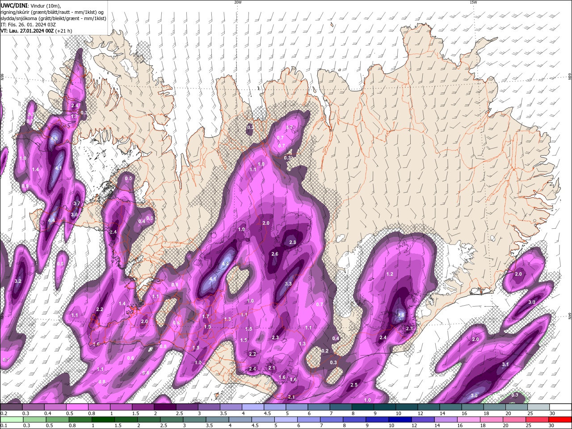Click the 3.1 precipitation value on the map
The image size is (572, 429).
pos(505,364)
